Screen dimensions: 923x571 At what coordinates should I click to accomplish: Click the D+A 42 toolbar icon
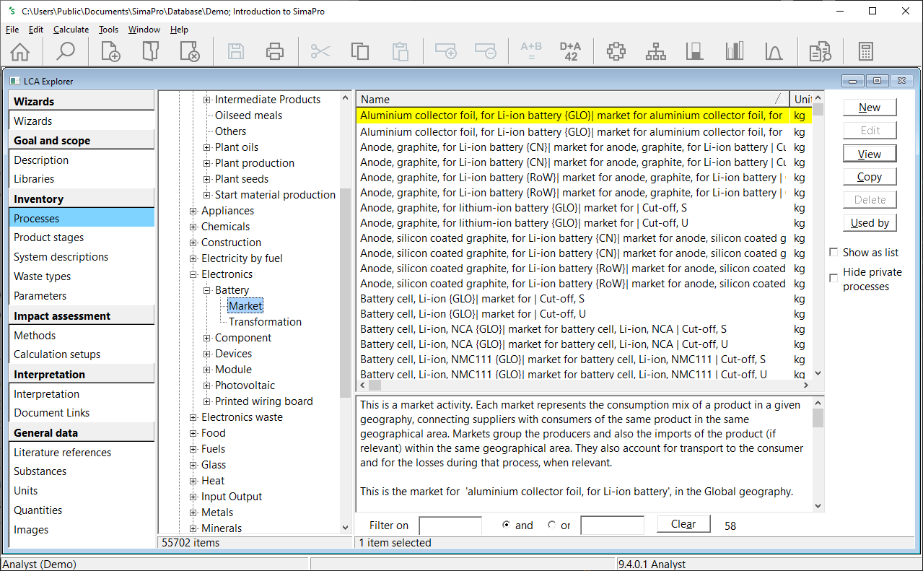point(570,51)
